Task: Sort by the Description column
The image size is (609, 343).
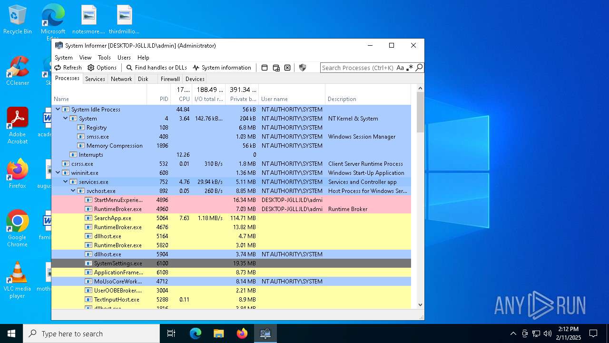Action: 368,94
